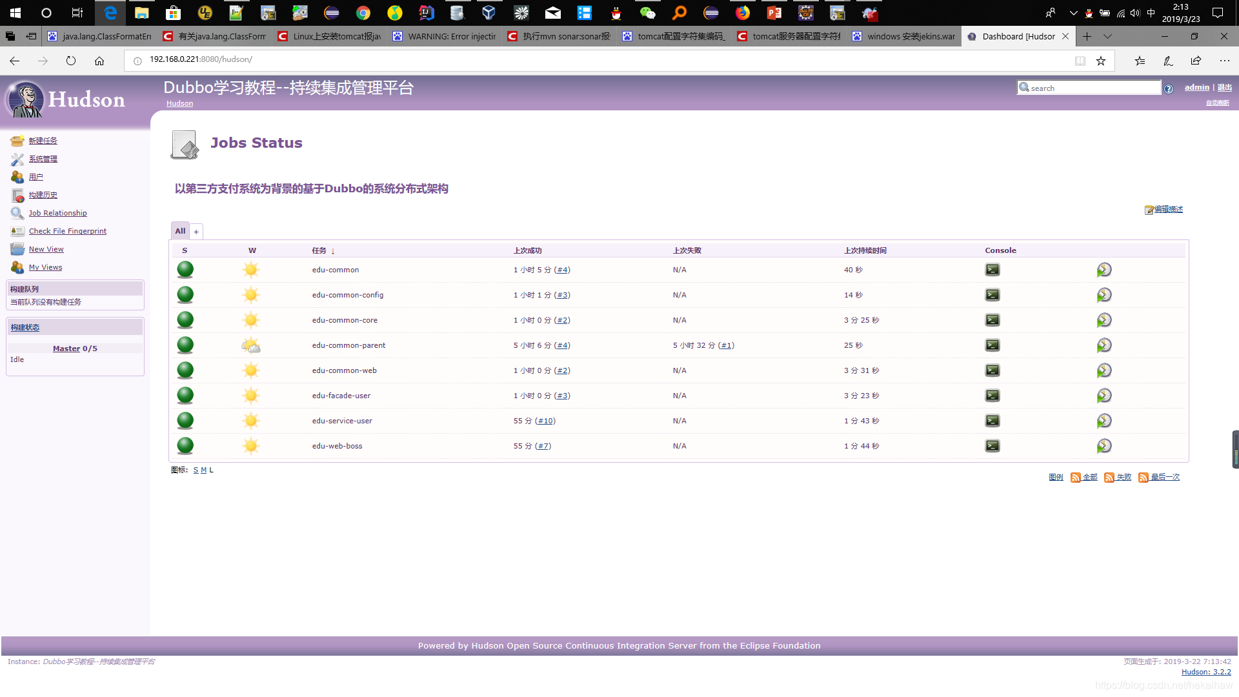Set icon size to L
The image size is (1239, 697).
tap(211, 470)
